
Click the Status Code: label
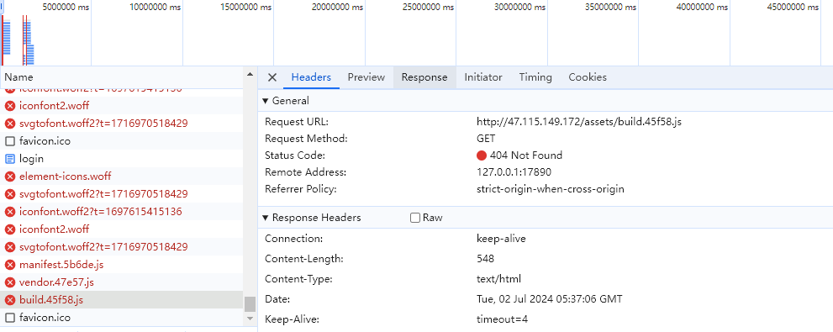tap(295, 155)
